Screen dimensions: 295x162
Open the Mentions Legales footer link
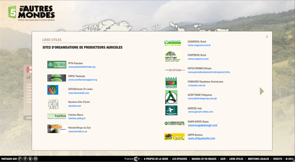(x=258, y=159)
